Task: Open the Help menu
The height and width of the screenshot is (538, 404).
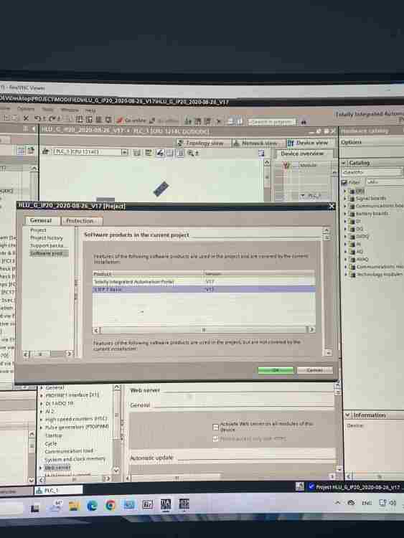Action: click(x=90, y=110)
